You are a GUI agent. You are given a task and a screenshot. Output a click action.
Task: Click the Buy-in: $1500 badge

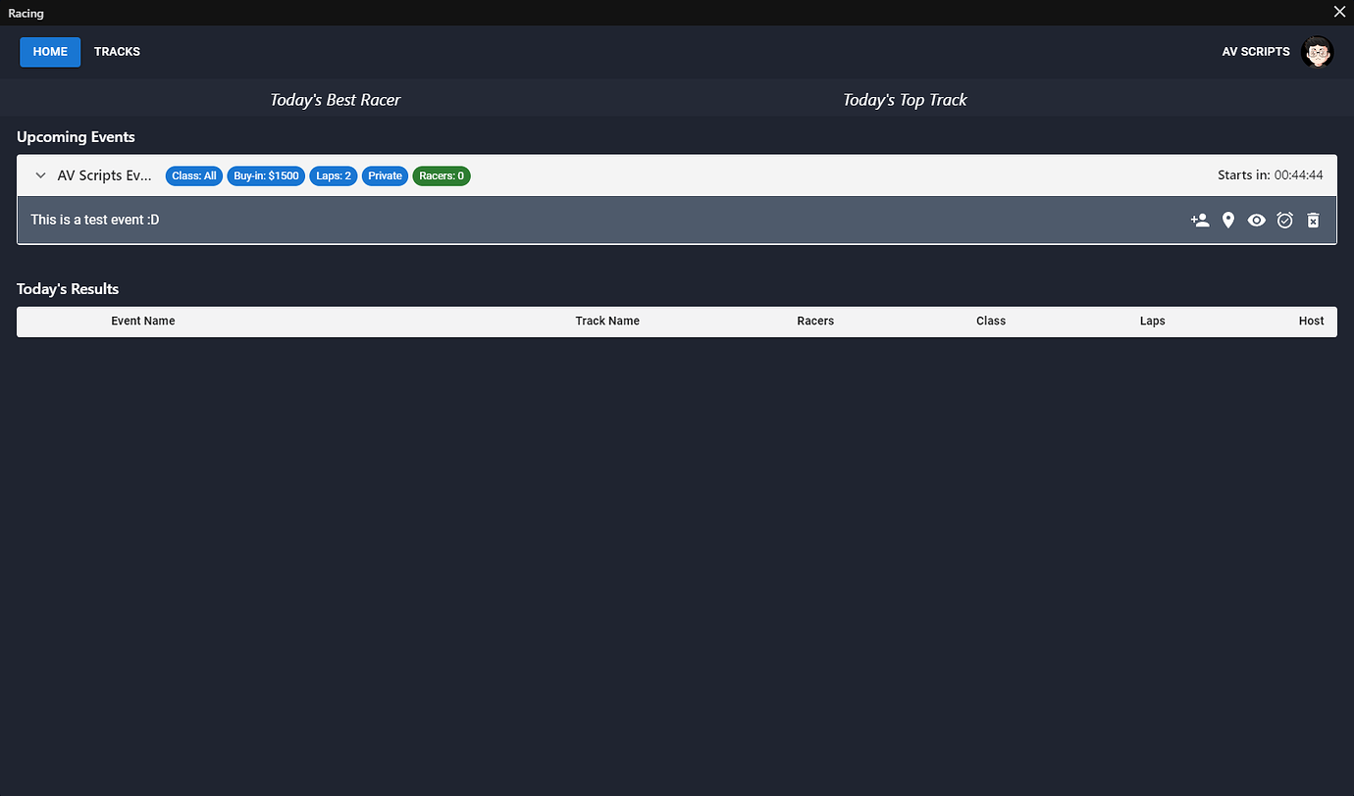click(265, 175)
